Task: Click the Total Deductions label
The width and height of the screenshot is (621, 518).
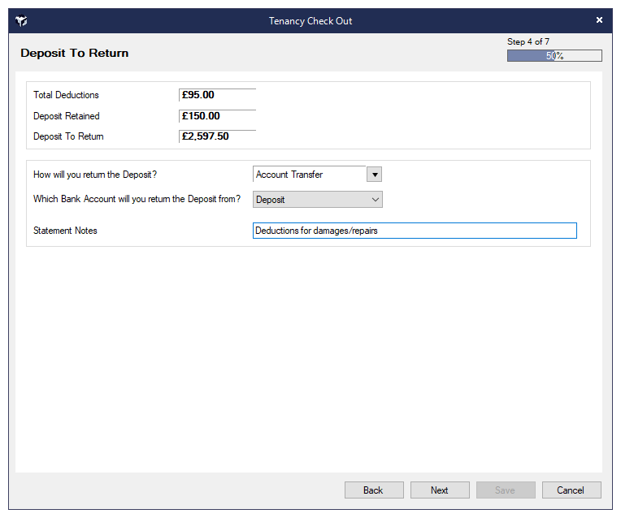Action: click(x=66, y=95)
